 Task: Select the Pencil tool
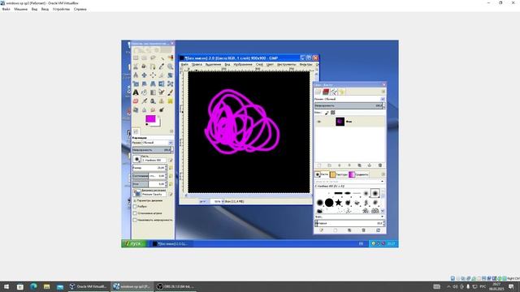tap(162, 92)
